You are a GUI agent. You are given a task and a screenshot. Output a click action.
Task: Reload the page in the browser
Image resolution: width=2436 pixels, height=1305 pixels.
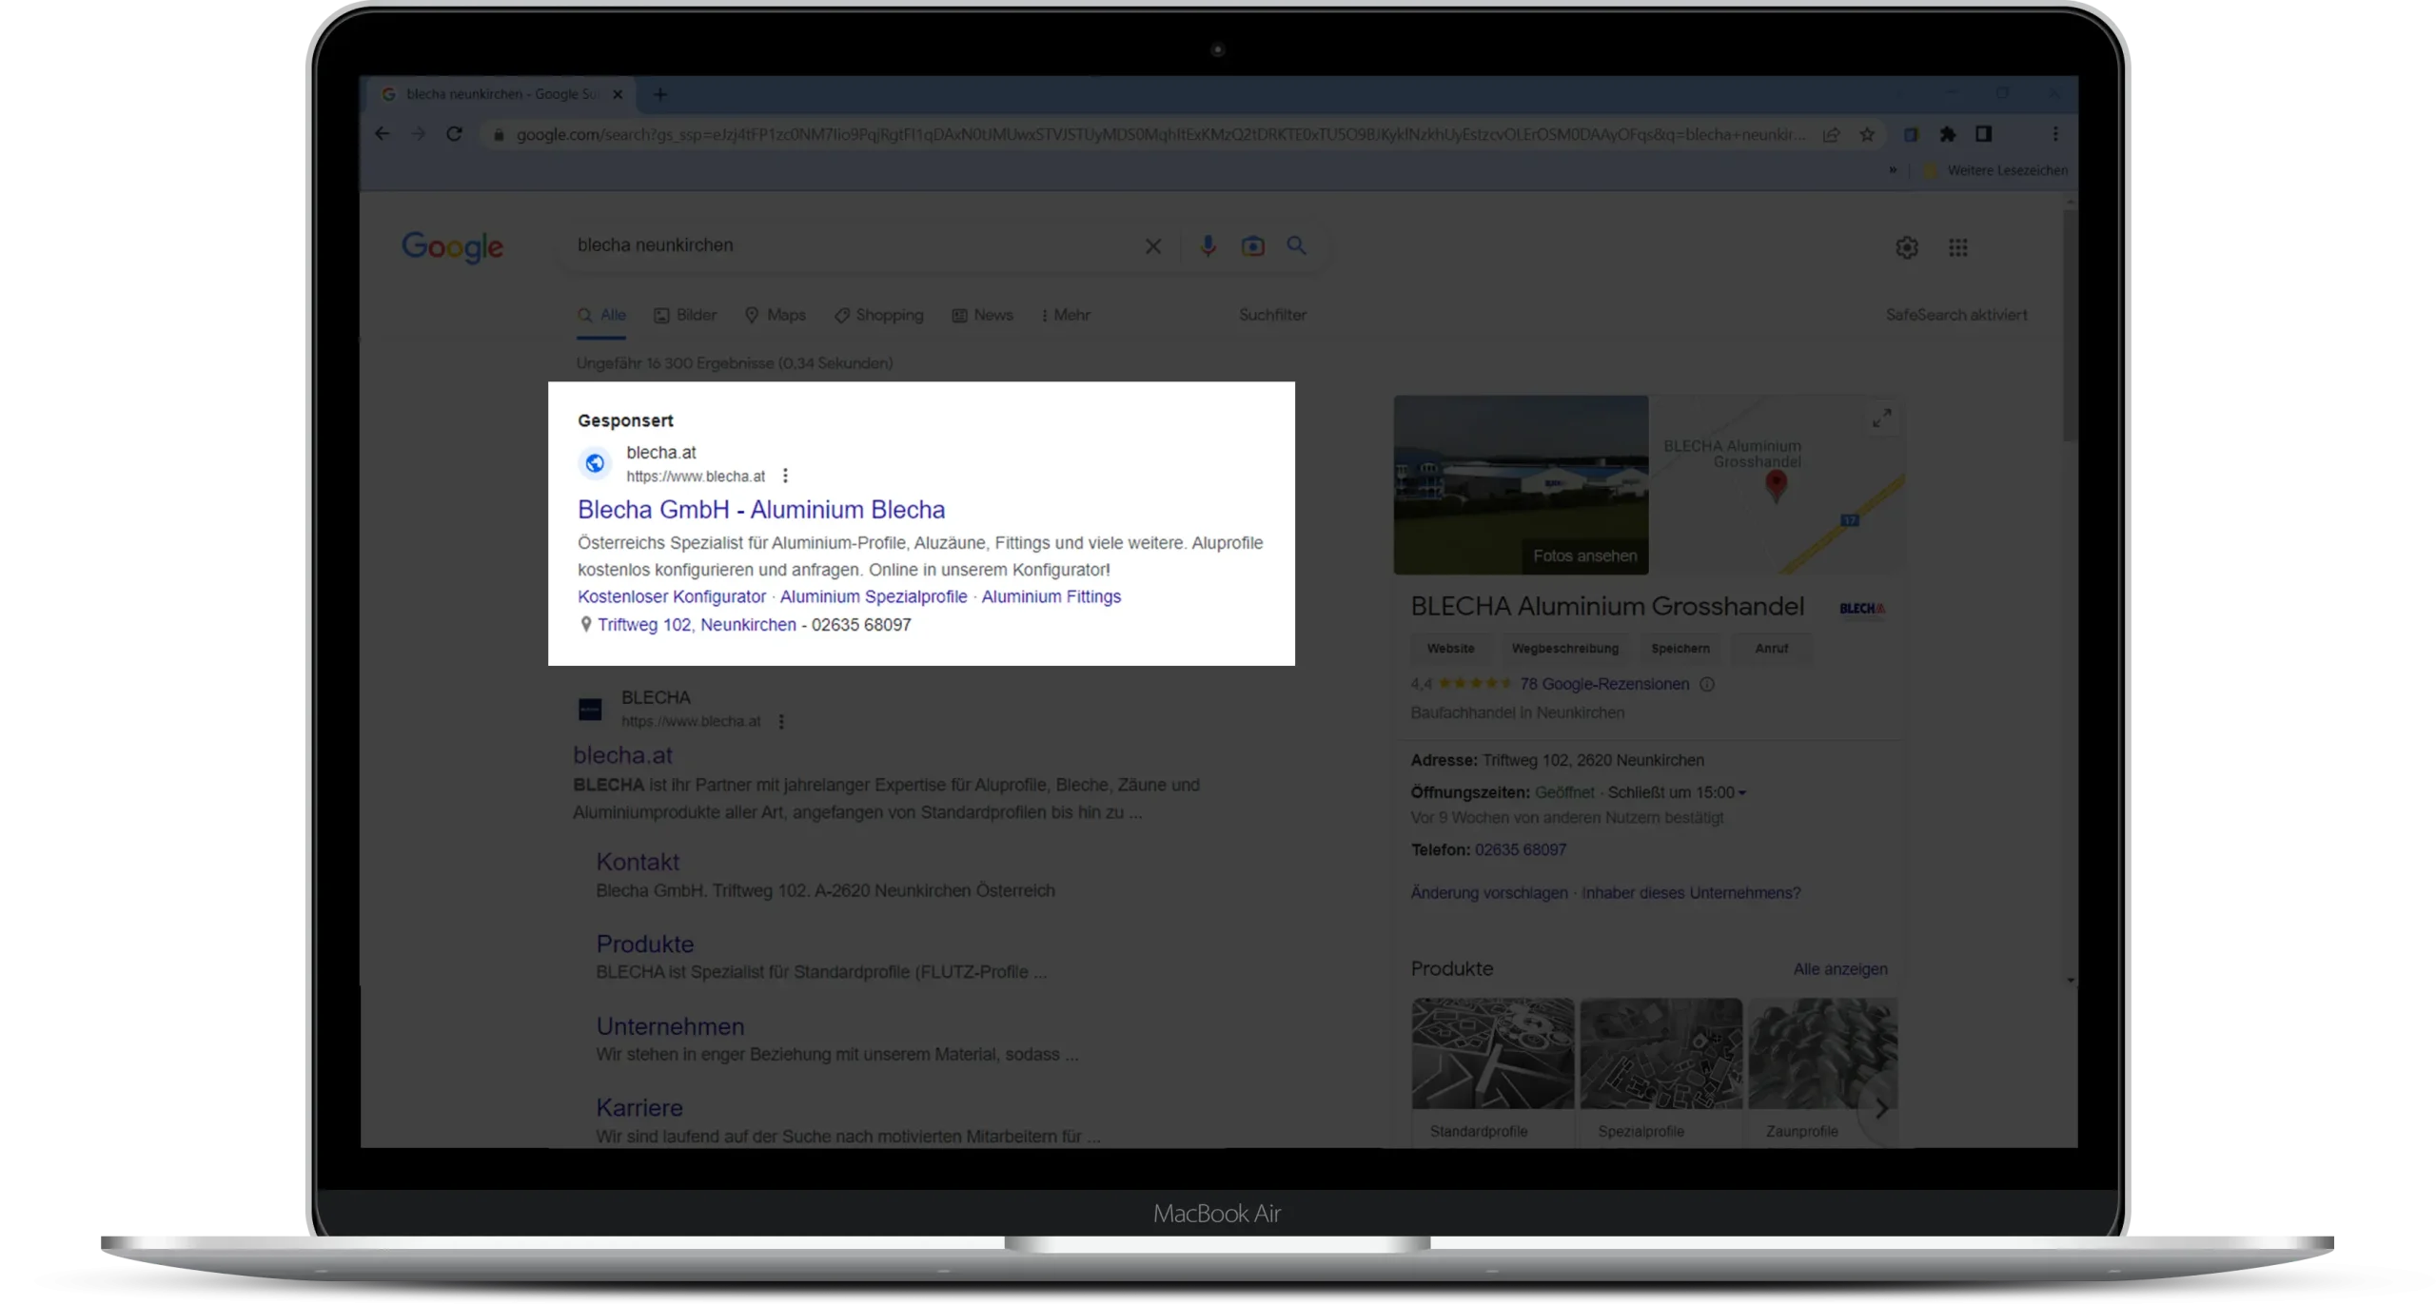454,134
